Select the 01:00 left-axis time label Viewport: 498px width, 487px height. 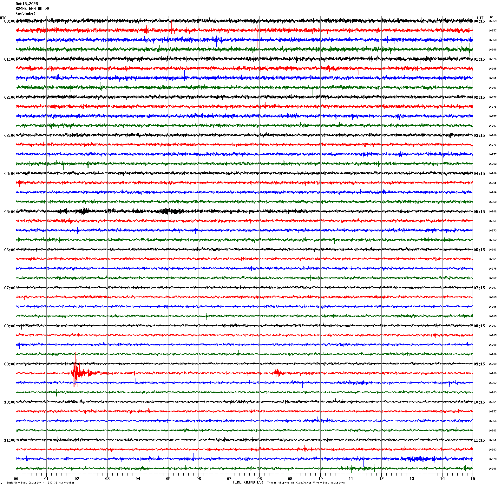pos(10,59)
